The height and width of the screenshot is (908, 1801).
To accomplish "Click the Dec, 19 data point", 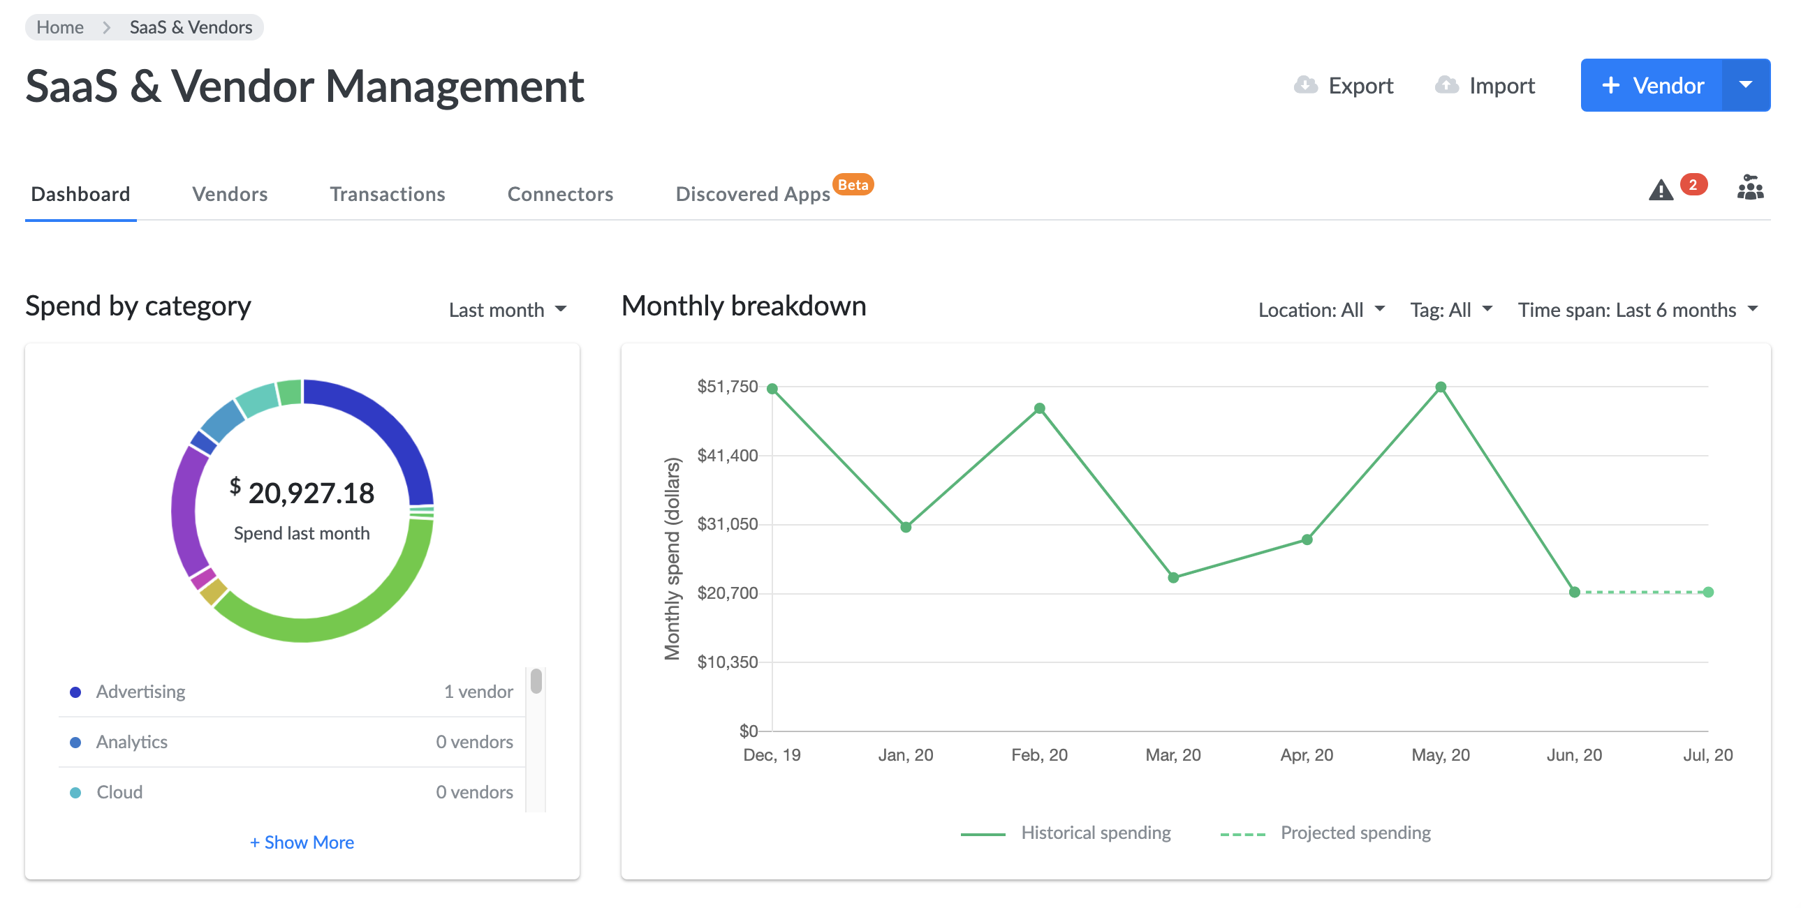I will (772, 389).
